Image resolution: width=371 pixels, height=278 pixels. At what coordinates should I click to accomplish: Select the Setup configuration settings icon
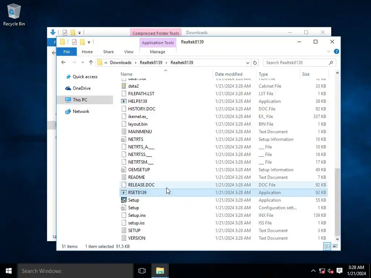(124, 208)
